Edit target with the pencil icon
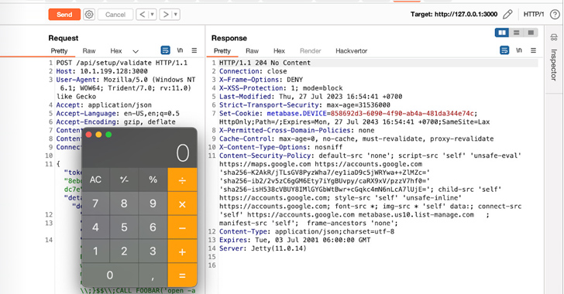The image size is (564, 294). pos(507,15)
